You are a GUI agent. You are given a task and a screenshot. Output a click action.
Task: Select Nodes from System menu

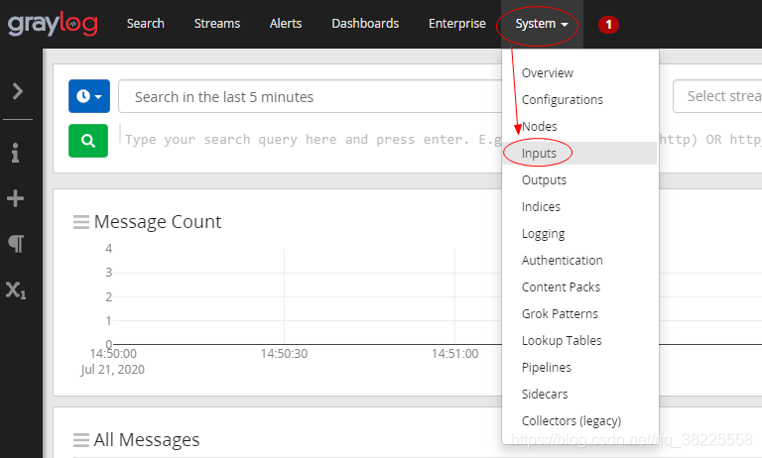coord(579,126)
